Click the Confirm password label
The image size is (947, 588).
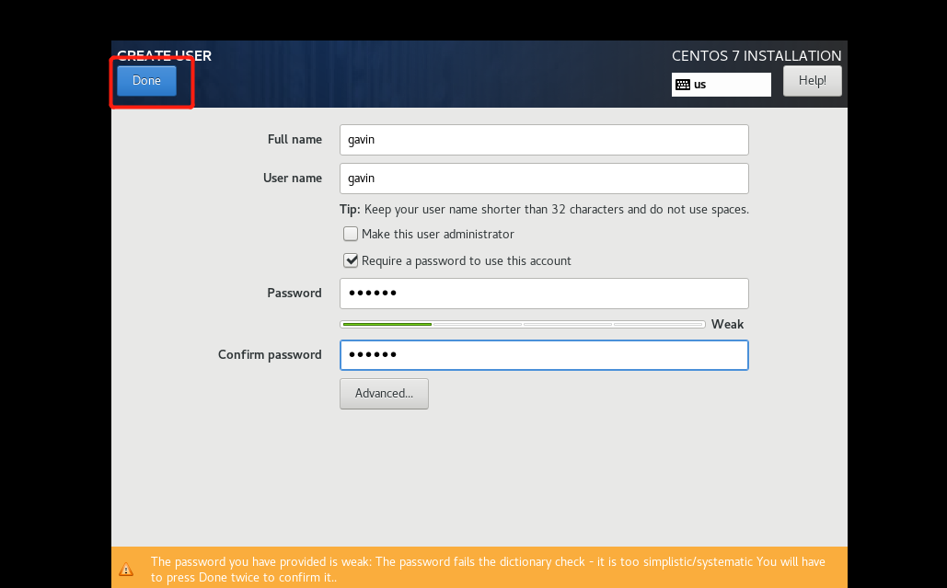[270, 355]
